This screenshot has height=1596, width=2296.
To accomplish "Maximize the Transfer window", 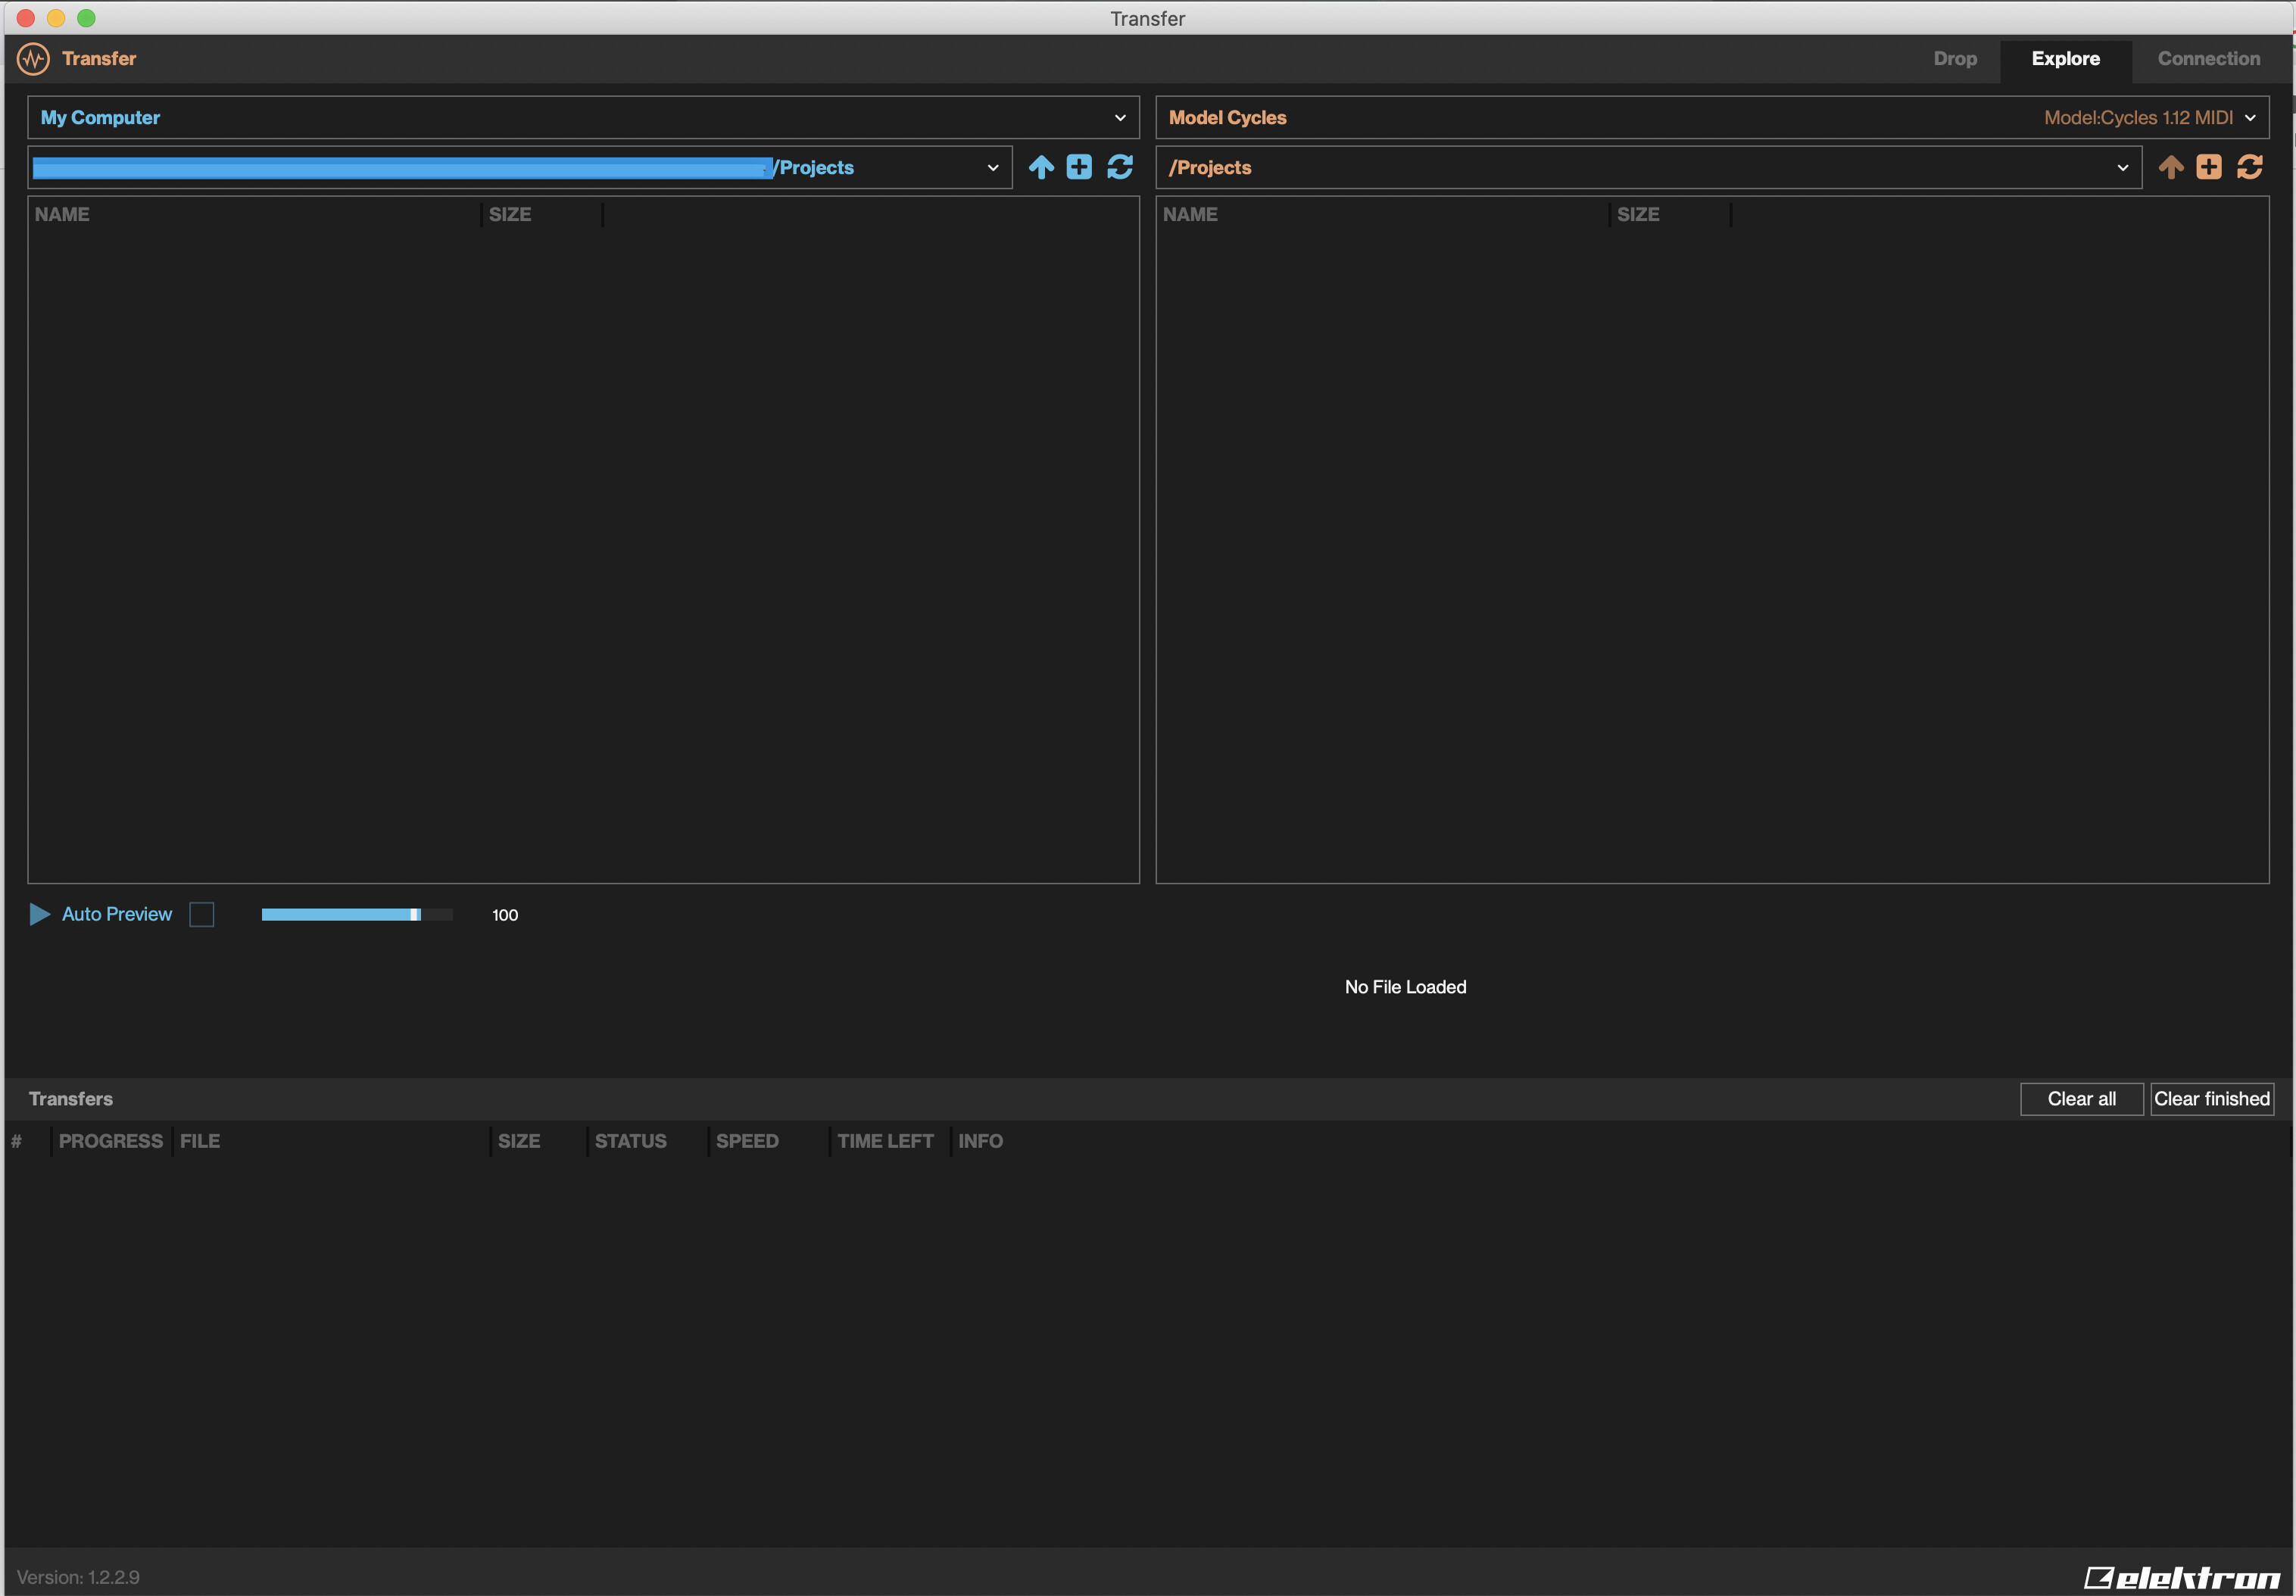I will [x=86, y=18].
